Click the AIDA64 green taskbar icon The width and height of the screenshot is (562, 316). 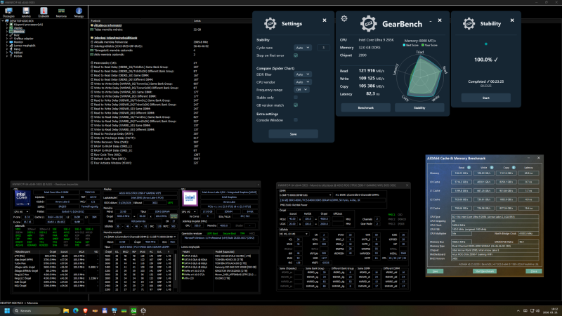(133, 310)
